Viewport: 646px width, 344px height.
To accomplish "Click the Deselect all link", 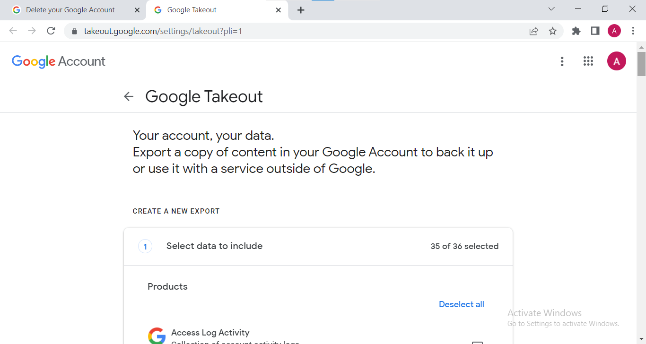I will tap(461, 304).
